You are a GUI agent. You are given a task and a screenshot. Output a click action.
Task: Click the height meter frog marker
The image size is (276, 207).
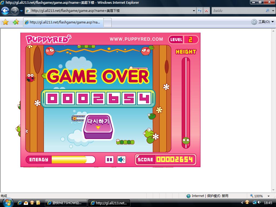click(x=186, y=140)
